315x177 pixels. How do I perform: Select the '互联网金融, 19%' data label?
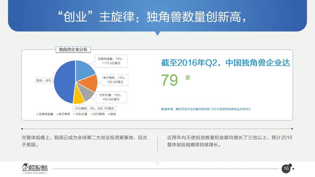tap(111, 61)
